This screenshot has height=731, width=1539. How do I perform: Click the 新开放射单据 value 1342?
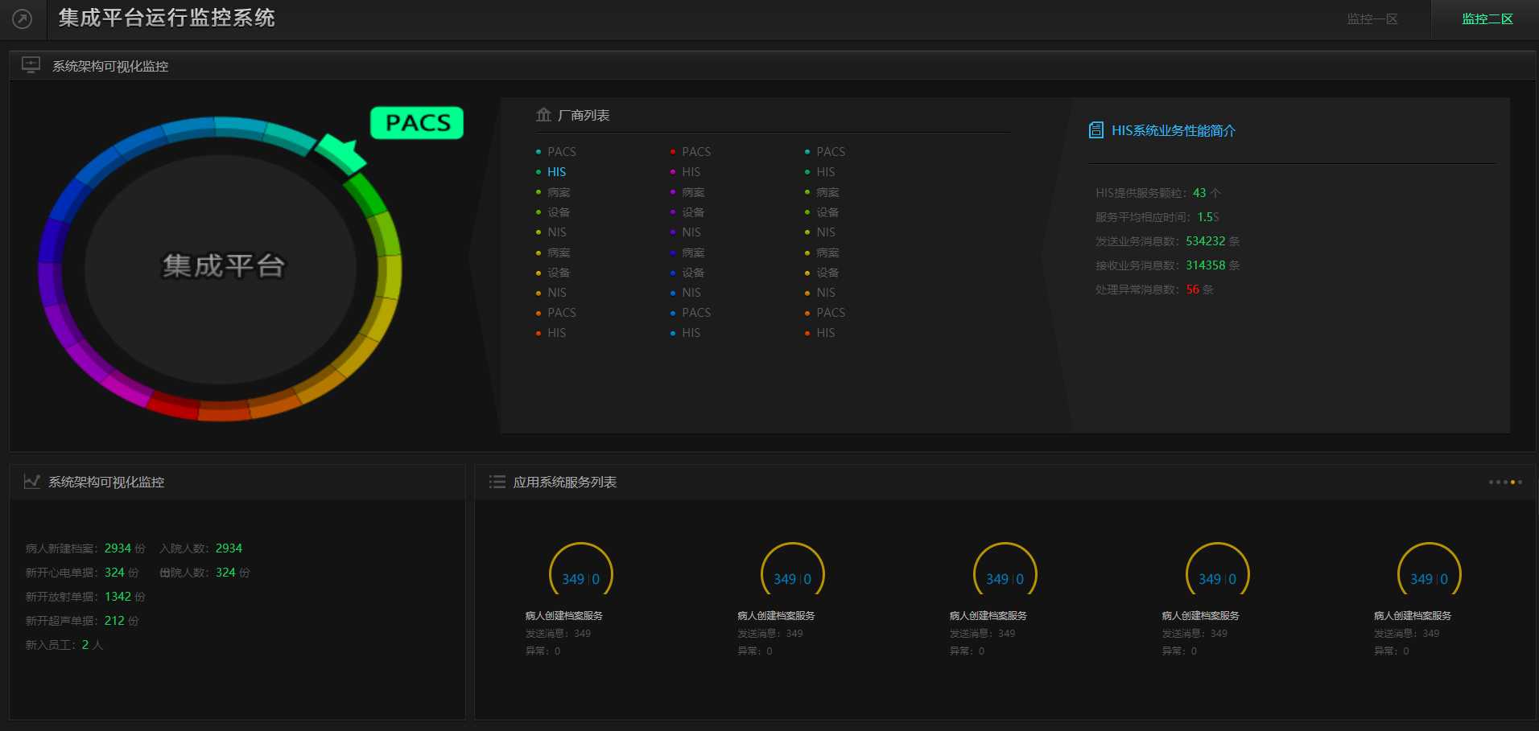tap(118, 597)
